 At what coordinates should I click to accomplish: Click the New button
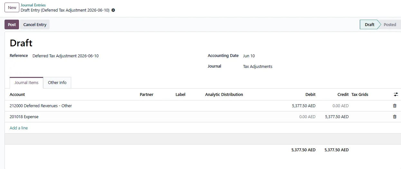[x=12, y=7]
